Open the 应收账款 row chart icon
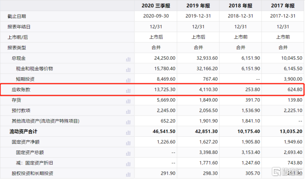Screen dimensions: 305x179 [128, 90]
